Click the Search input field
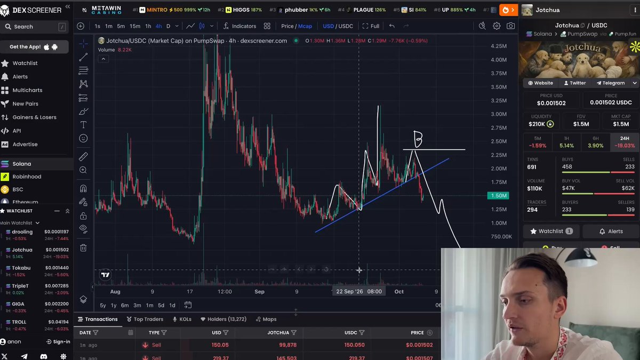The width and height of the screenshot is (640, 360). (35, 27)
